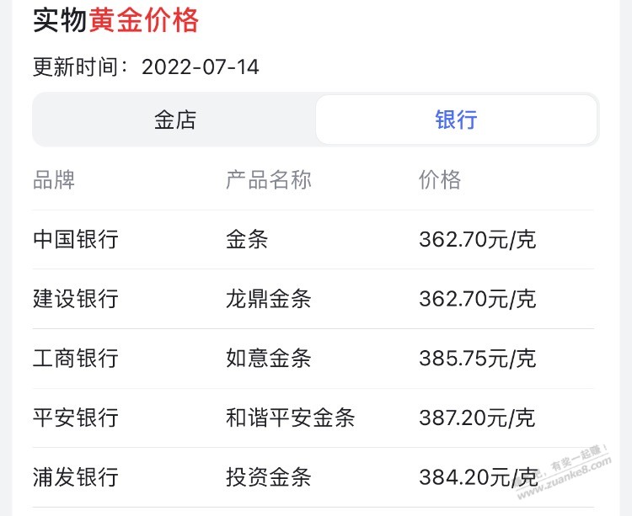Click the 龙鼎金条 product name
This screenshot has width=632, height=516.
tap(269, 299)
